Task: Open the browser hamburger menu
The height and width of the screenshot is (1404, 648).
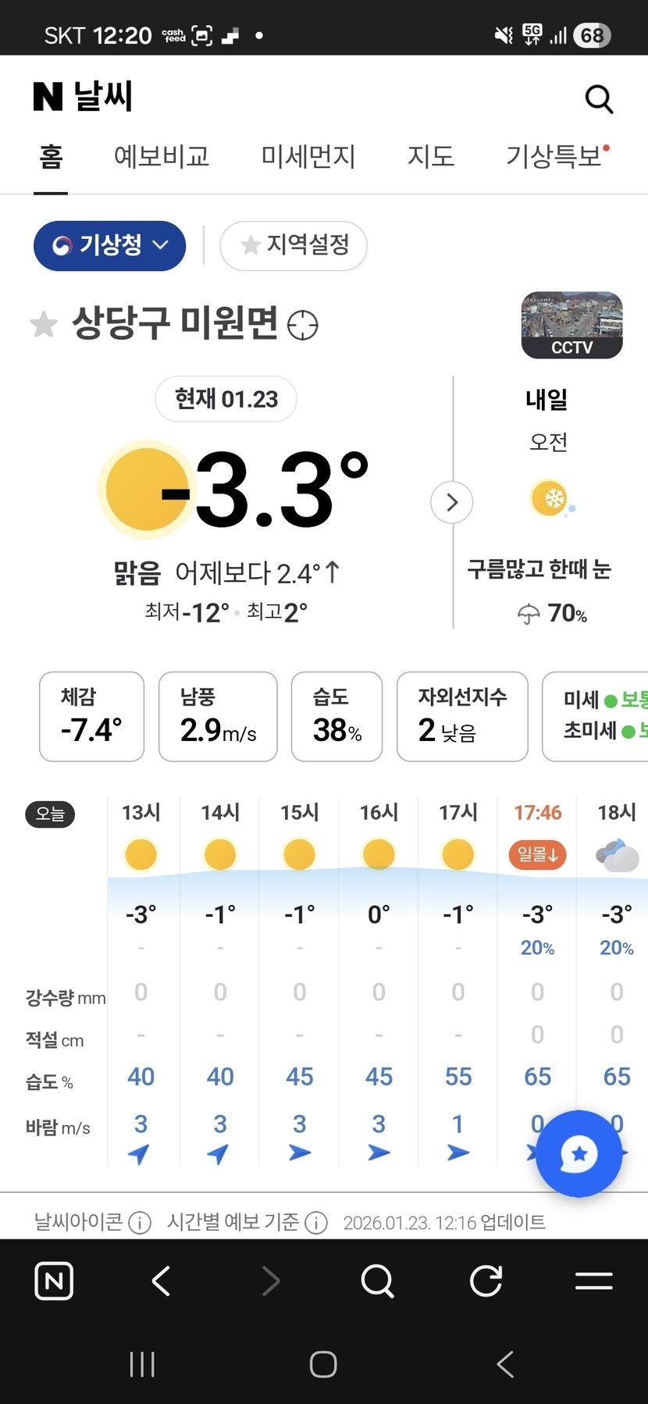Action: click(593, 1281)
